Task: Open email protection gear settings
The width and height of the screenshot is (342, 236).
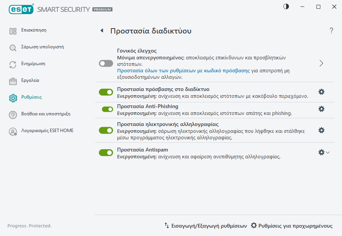Action: tap(321, 130)
